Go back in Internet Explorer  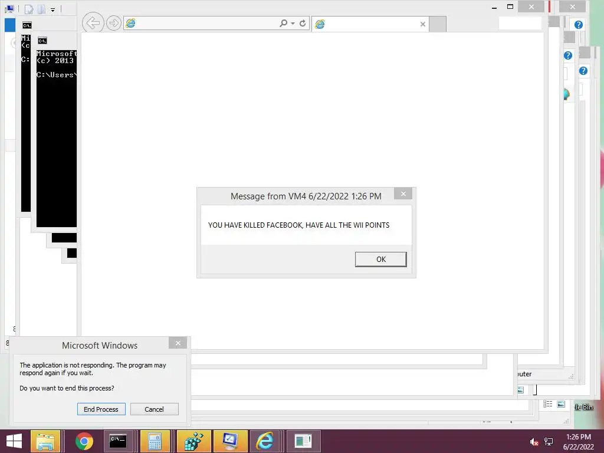point(93,23)
